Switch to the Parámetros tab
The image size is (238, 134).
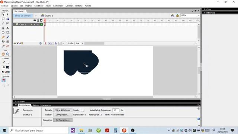click(x=46, y=105)
